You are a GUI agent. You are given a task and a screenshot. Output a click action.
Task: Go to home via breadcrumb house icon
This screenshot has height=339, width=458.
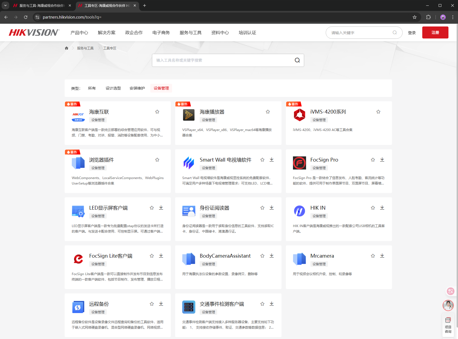[x=67, y=48]
